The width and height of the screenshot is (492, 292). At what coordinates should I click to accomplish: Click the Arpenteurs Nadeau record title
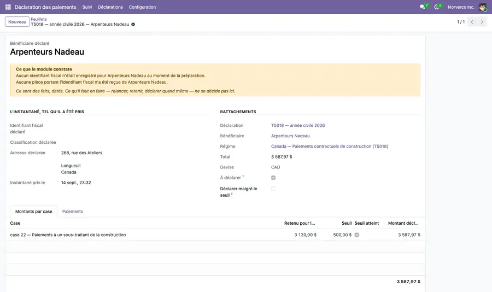point(47,52)
